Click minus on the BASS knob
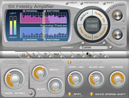Screen dimensions: 129x98 click(x=96, y=85)
